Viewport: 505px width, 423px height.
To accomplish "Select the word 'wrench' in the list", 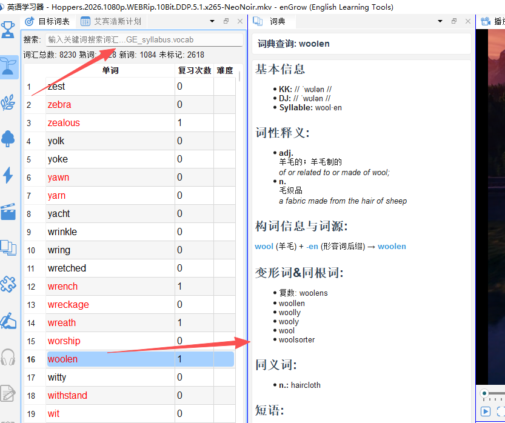I will point(110,287).
